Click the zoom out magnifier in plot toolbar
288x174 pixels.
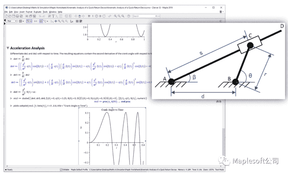point(63,21)
